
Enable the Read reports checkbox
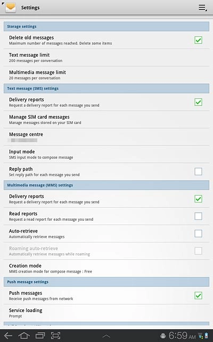pos(198,216)
